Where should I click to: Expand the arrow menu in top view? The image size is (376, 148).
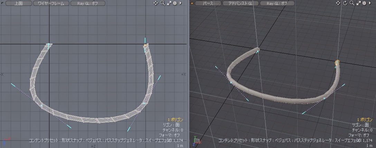[x=180, y=3]
